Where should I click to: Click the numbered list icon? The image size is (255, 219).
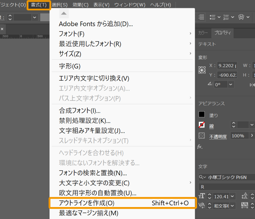click(226, 17)
